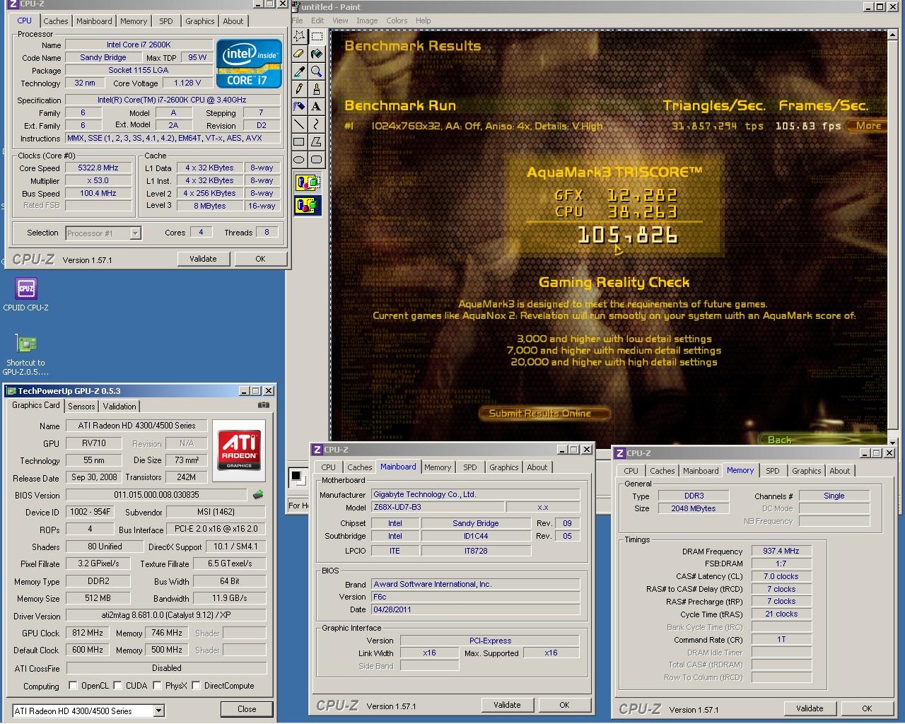The height and width of the screenshot is (724, 905).
Task: Switch to Graphics tab in the Memory CPU-Z window
Action: tap(807, 471)
